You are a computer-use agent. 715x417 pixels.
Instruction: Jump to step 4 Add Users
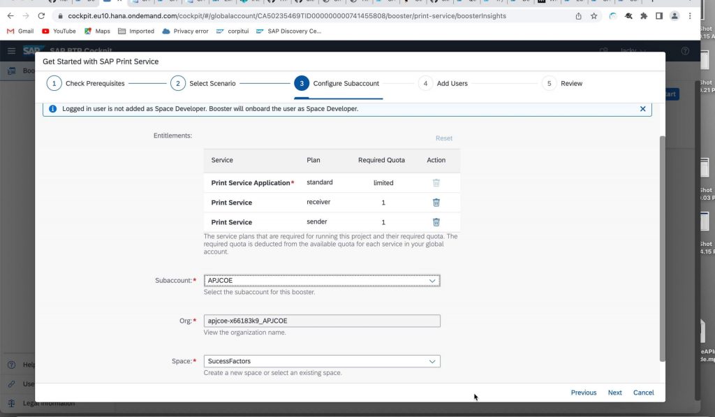[443, 84]
